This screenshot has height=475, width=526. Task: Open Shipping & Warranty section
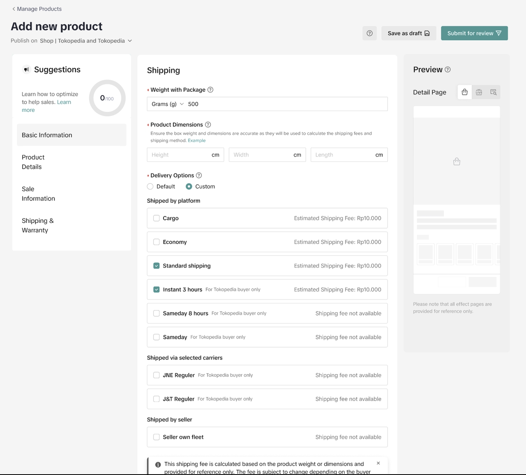tap(38, 225)
